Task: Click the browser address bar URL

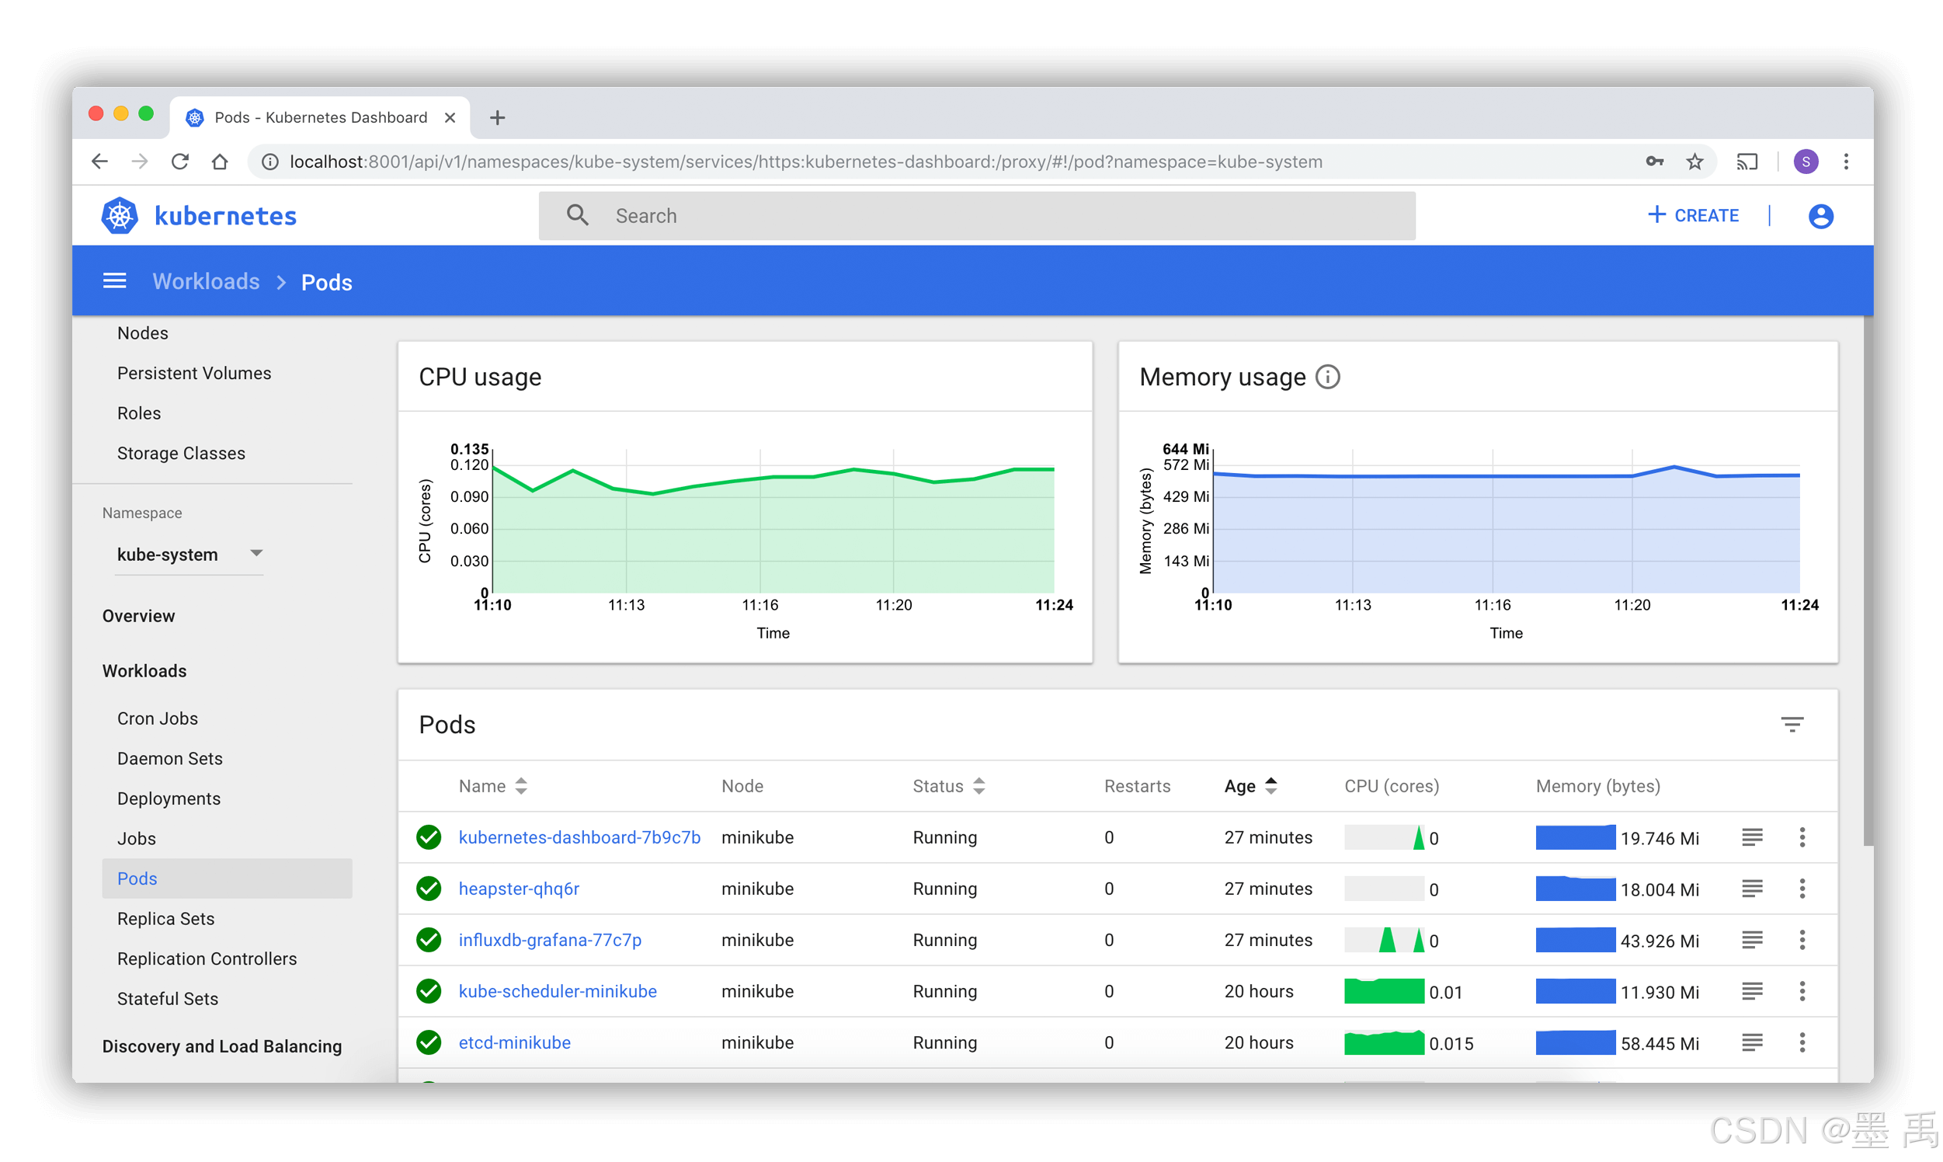Action: click(805, 162)
